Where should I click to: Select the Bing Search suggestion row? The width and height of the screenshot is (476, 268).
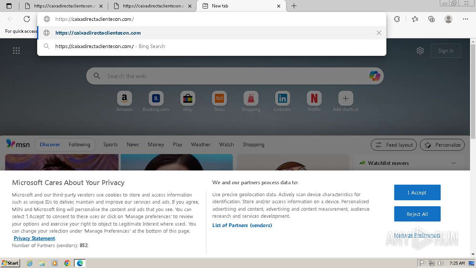pyautogui.click(x=212, y=46)
